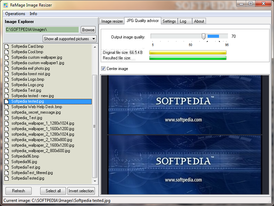Image resolution: width=274 pixels, height=206 pixels.
Task: Click the Select all button
Action: click(53, 191)
